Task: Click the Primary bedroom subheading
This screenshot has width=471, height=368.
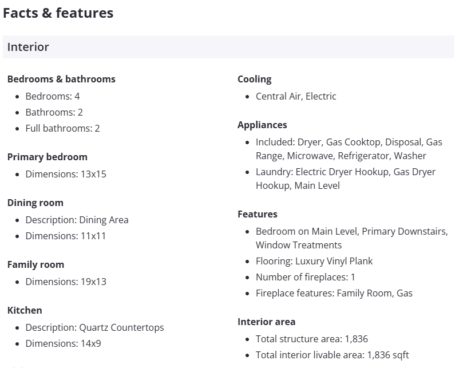Action: (48, 157)
